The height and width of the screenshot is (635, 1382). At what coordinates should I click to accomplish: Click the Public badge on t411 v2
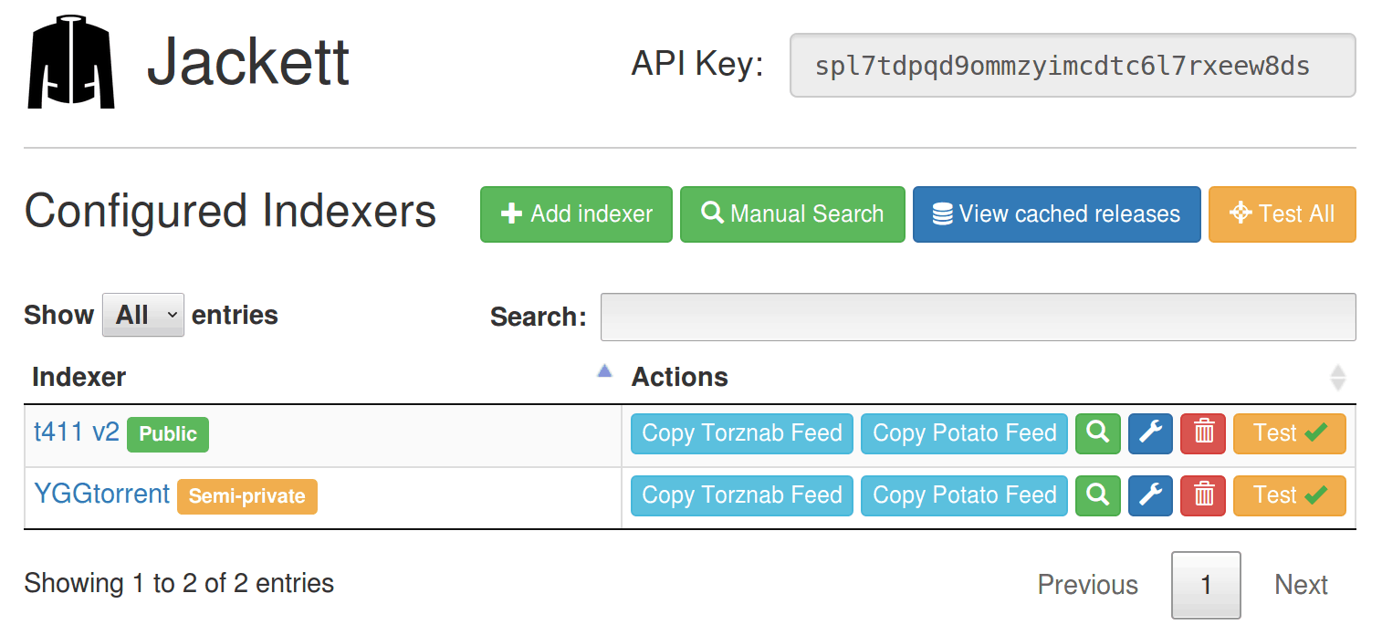click(x=168, y=434)
